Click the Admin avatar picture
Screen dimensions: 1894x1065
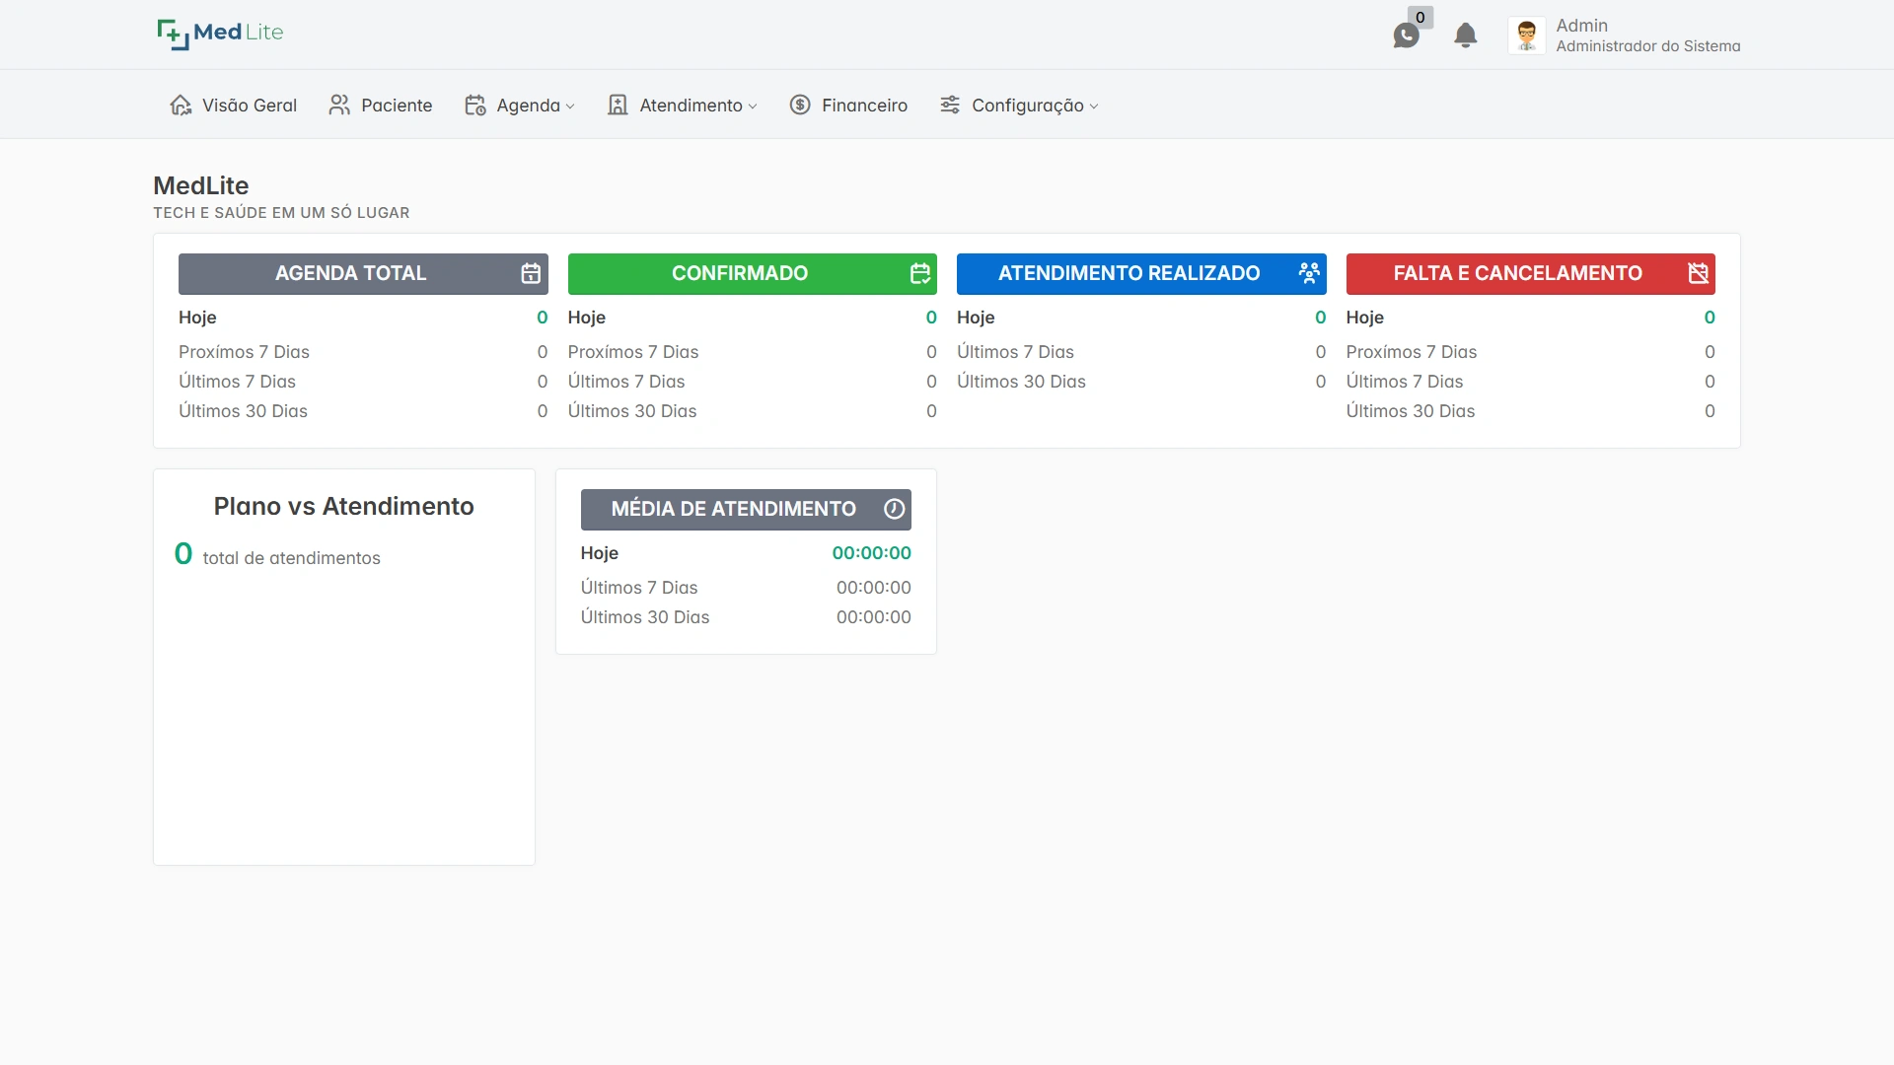(1526, 35)
